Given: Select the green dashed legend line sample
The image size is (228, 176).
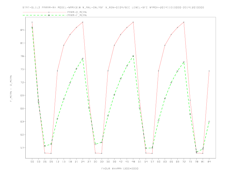Looking at the screenshot, I should point(45,15).
